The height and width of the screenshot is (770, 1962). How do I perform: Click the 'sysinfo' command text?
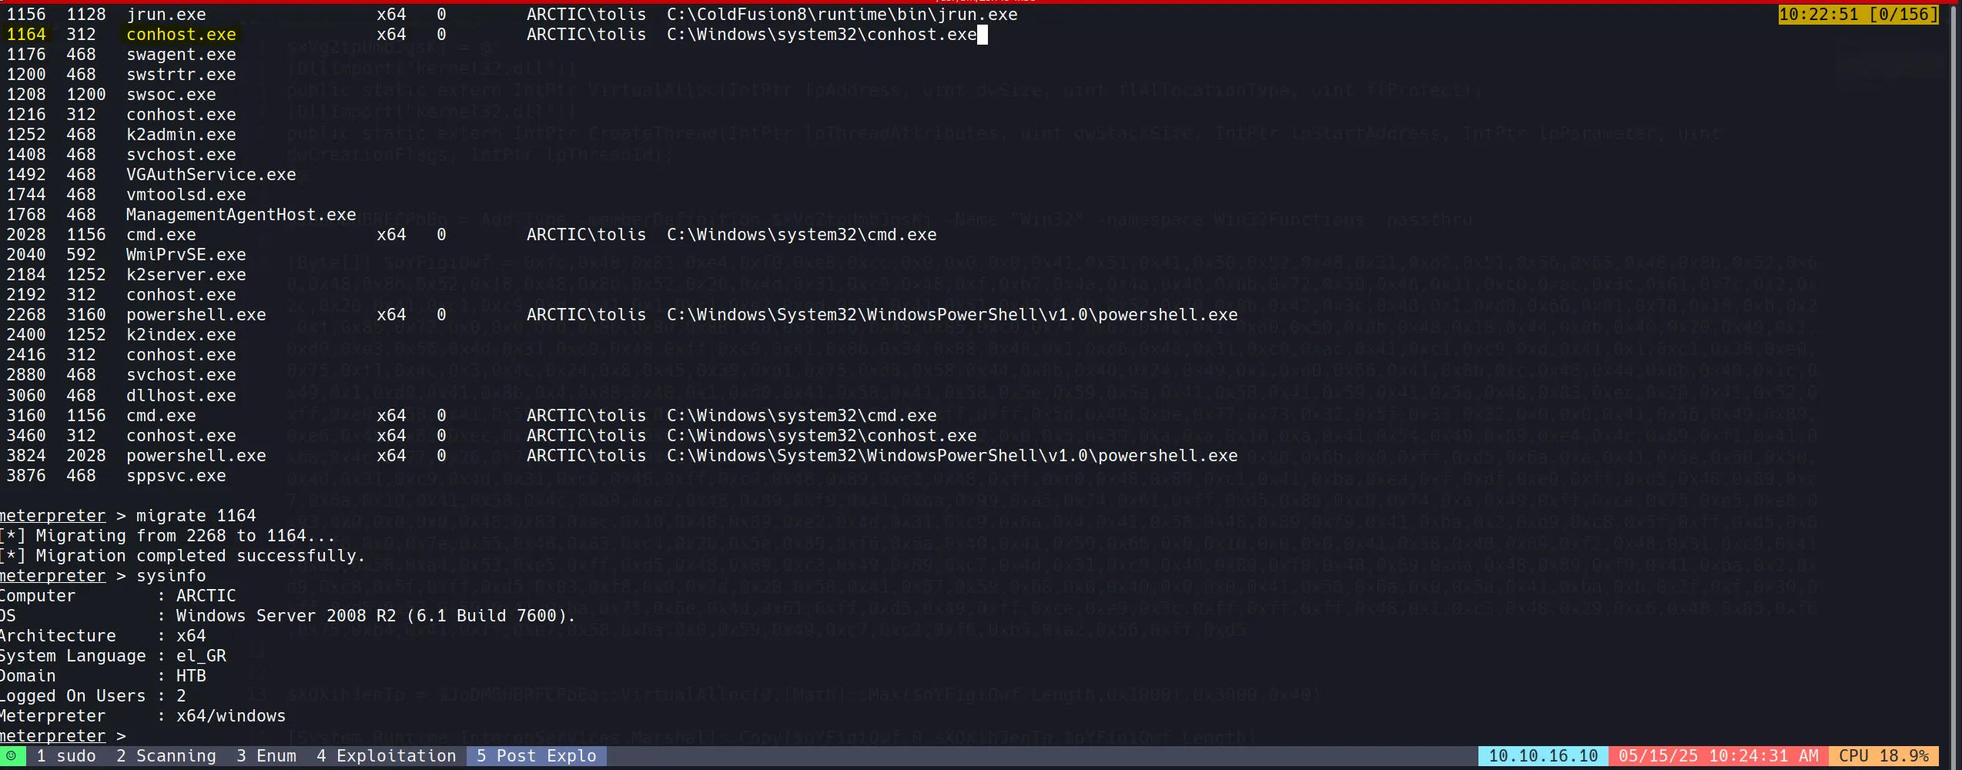pyautogui.click(x=171, y=576)
